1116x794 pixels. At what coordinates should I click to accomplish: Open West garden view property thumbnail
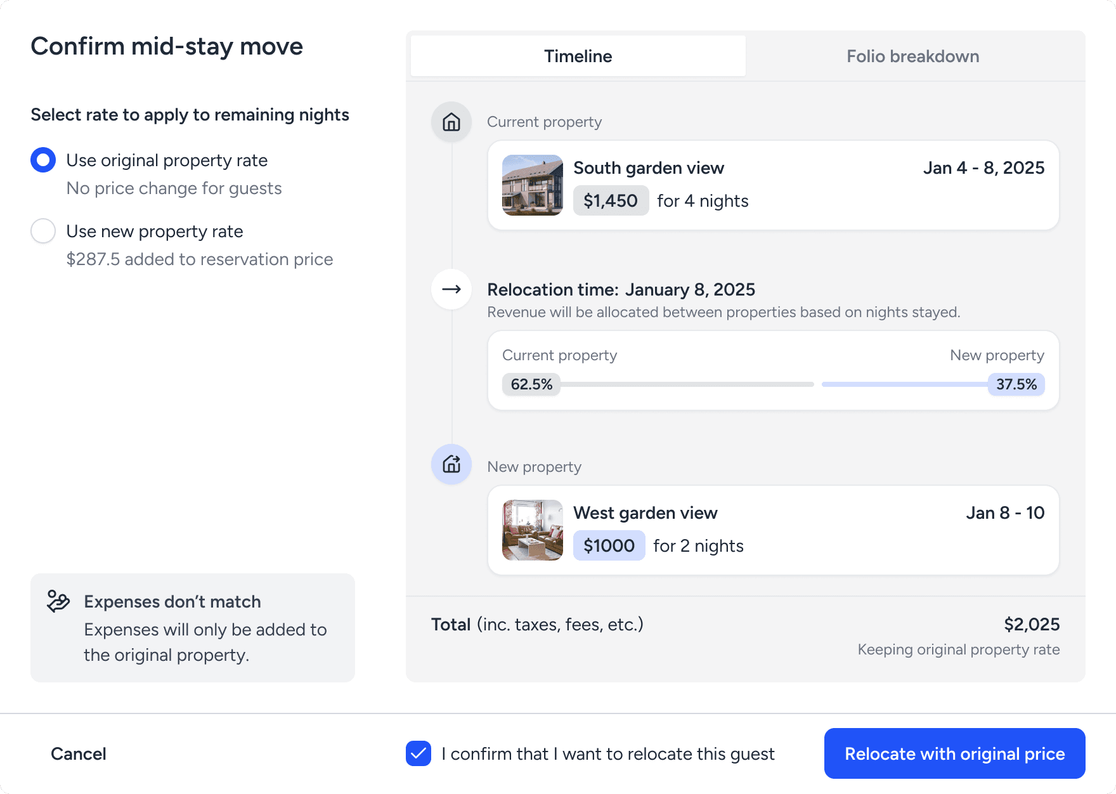click(533, 530)
